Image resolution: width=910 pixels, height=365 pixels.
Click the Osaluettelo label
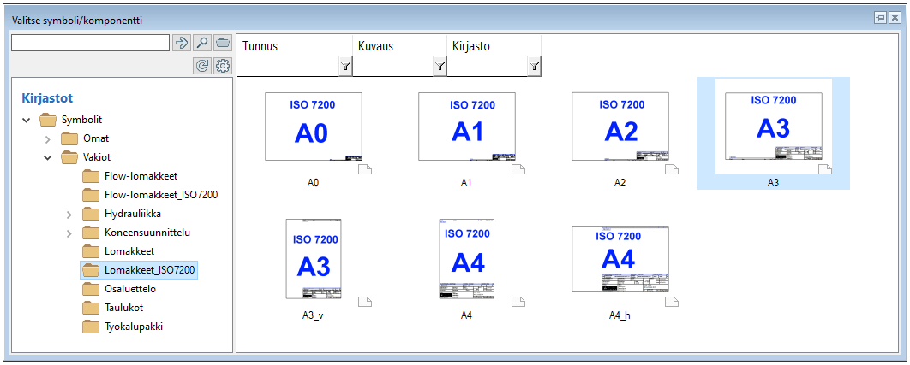tap(130, 289)
